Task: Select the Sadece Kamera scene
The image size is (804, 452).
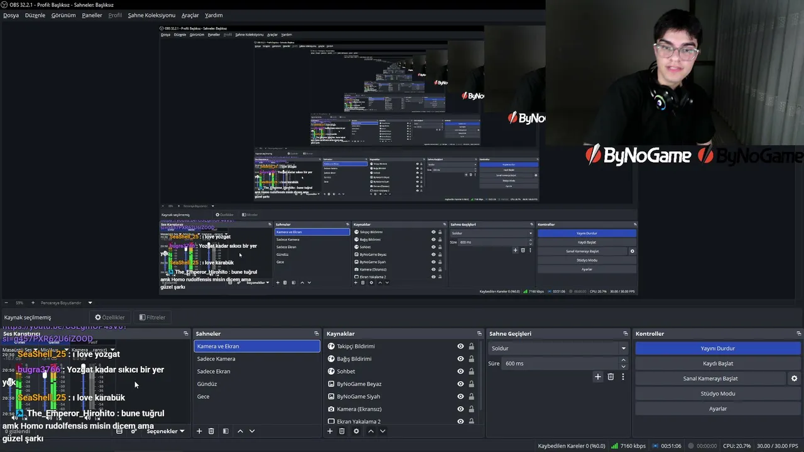Action: pos(257,358)
